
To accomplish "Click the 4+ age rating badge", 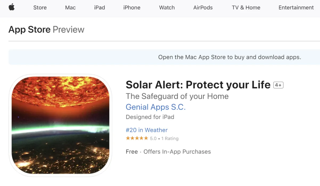I will pyautogui.click(x=278, y=85).
